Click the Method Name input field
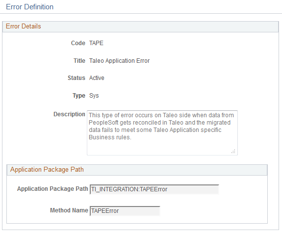Screen dimensions: 282x233 click(x=125, y=211)
